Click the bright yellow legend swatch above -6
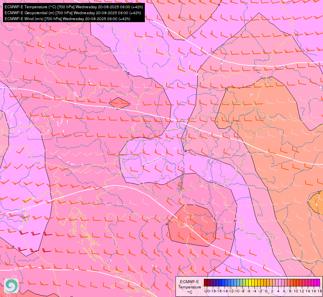Image resolution: width=323 pixels, height=297 pixels. [x=250, y=282]
